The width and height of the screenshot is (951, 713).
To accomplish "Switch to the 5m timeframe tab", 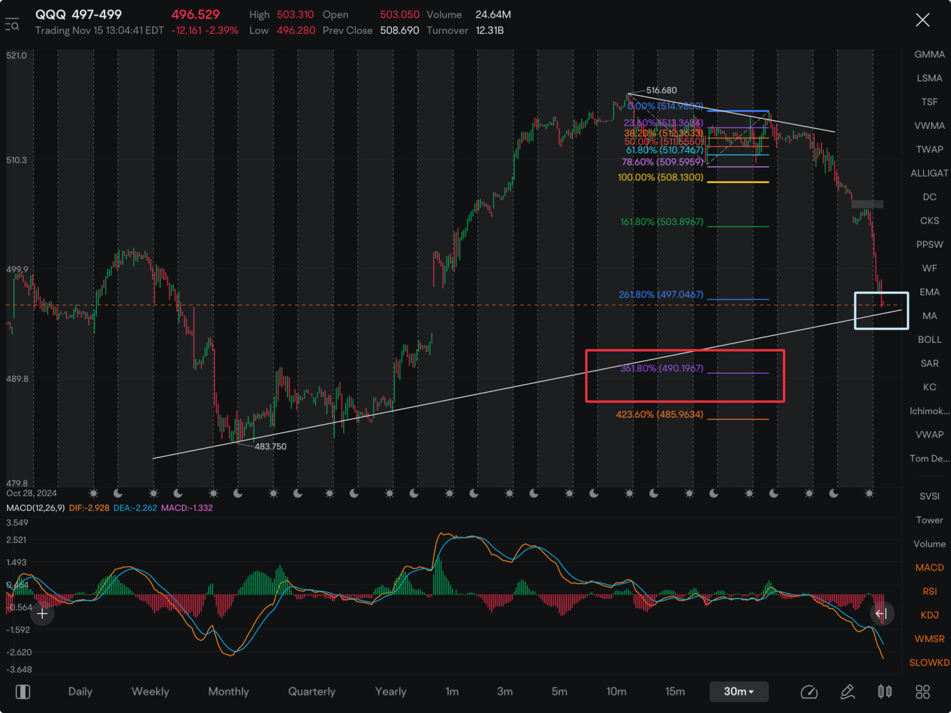I will pyautogui.click(x=559, y=692).
